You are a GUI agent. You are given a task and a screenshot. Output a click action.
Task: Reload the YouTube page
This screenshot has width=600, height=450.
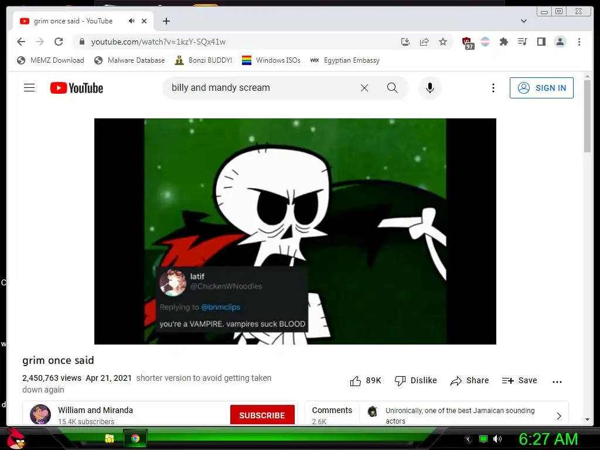click(59, 42)
